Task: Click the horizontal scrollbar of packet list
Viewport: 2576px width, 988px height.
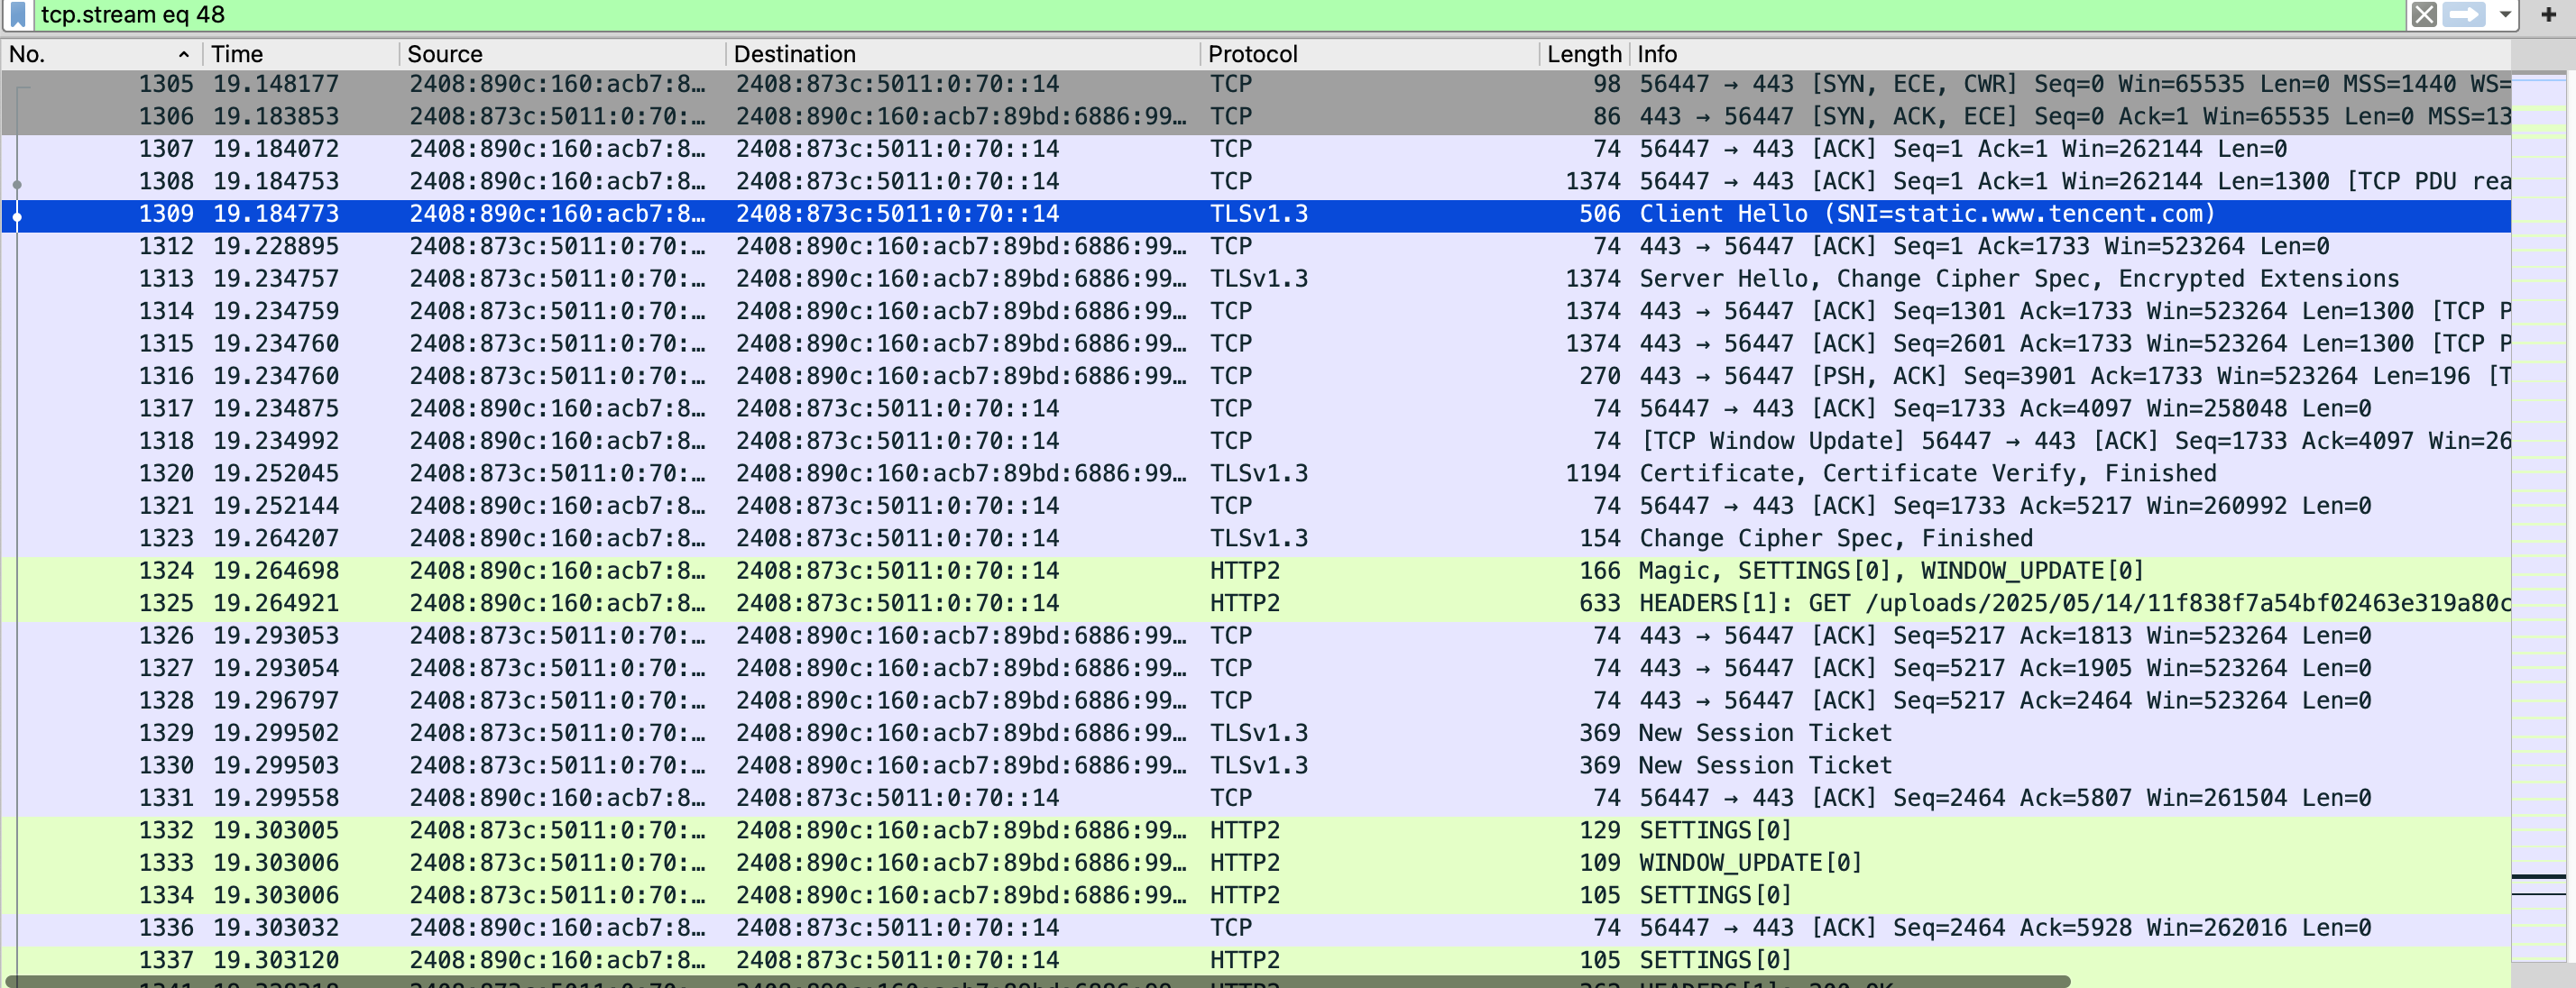Action: [x=1038, y=982]
